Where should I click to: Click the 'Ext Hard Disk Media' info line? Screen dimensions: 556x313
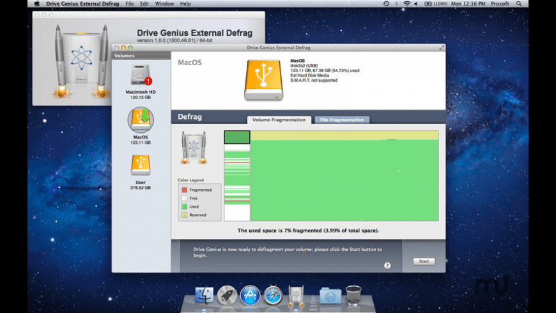[x=309, y=75]
